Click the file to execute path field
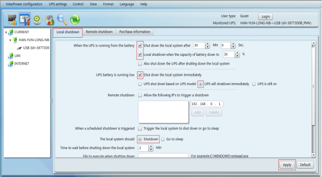The image size is (322, 177). (163, 155)
